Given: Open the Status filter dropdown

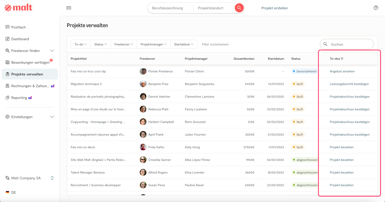Looking at the screenshot, I should tap(100, 44).
